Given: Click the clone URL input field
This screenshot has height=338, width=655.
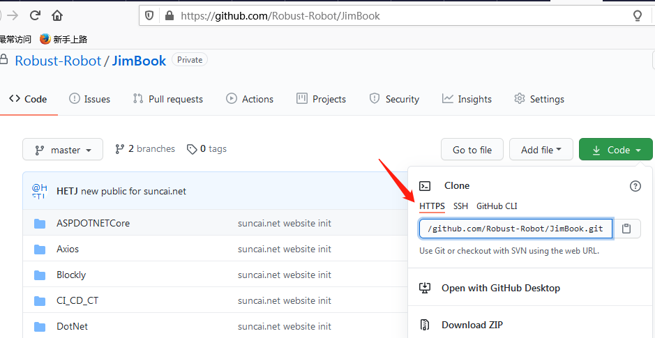Looking at the screenshot, I should tap(516, 229).
